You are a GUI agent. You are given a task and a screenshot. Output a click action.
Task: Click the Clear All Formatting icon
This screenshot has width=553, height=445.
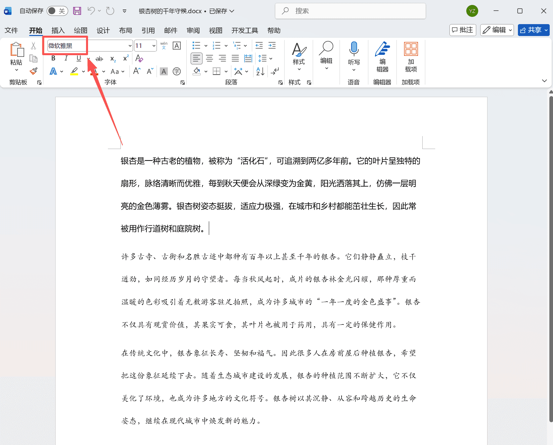pyautogui.click(x=139, y=58)
